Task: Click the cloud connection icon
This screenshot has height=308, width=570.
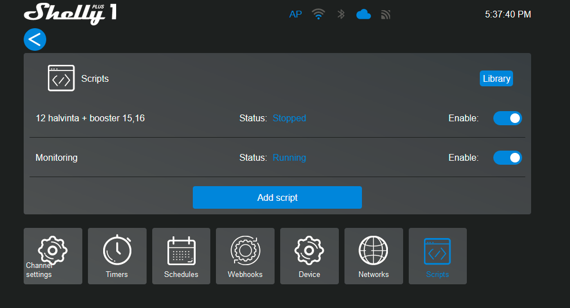Action: coord(364,14)
